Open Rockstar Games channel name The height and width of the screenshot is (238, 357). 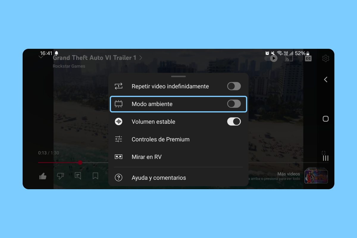69,66
